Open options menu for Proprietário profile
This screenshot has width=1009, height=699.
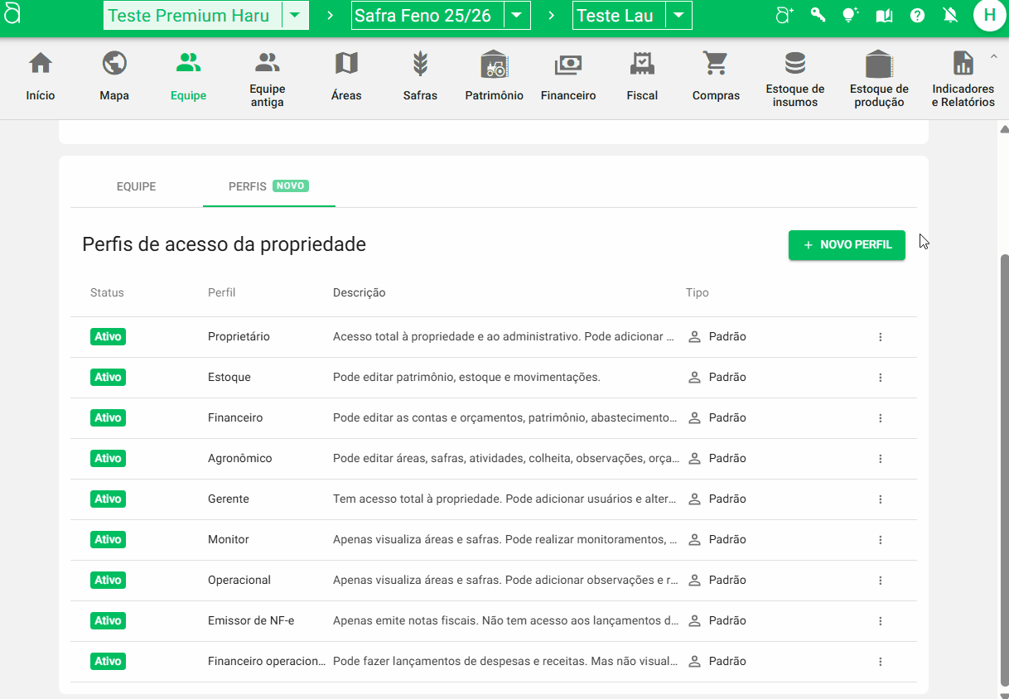coord(880,337)
